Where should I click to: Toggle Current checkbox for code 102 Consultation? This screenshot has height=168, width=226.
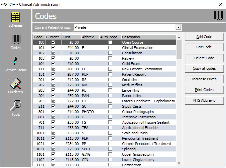(53, 53)
